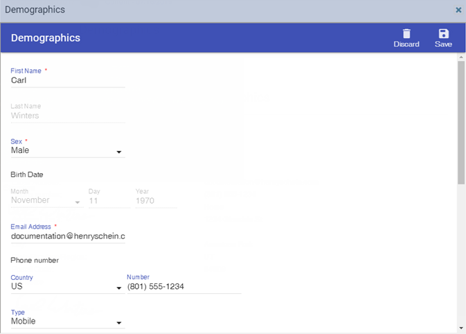Close the Demographics dialog with the X
The image size is (466, 334).
[x=458, y=10]
